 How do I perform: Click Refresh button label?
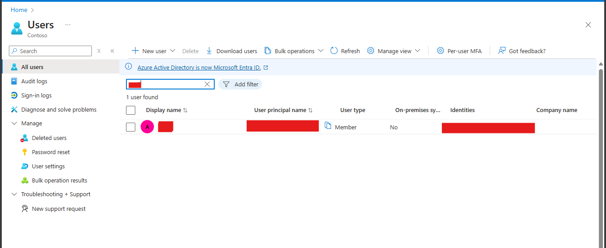click(x=350, y=51)
